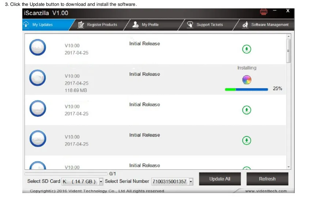Click the colorful installing spinner icon
Viewport: 318px width, 204px height.
tap(247, 80)
